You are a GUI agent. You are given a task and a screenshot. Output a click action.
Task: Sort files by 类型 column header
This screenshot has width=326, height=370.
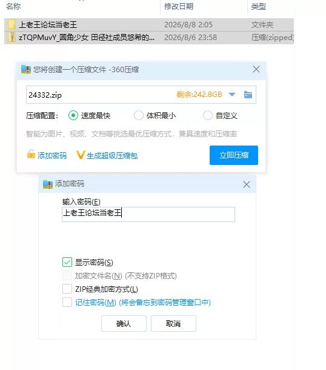(x=259, y=7)
